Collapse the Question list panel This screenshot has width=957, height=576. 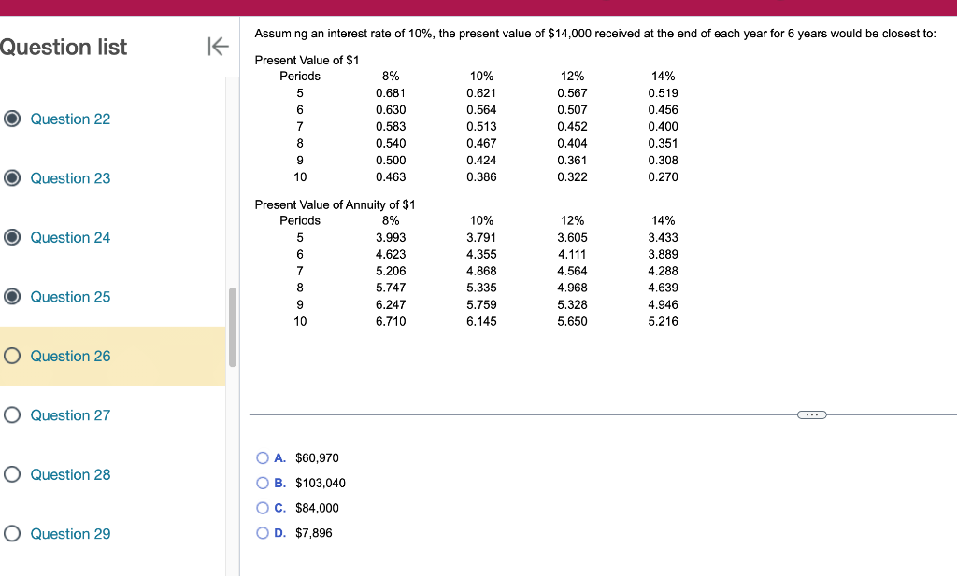(x=218, y=47)
